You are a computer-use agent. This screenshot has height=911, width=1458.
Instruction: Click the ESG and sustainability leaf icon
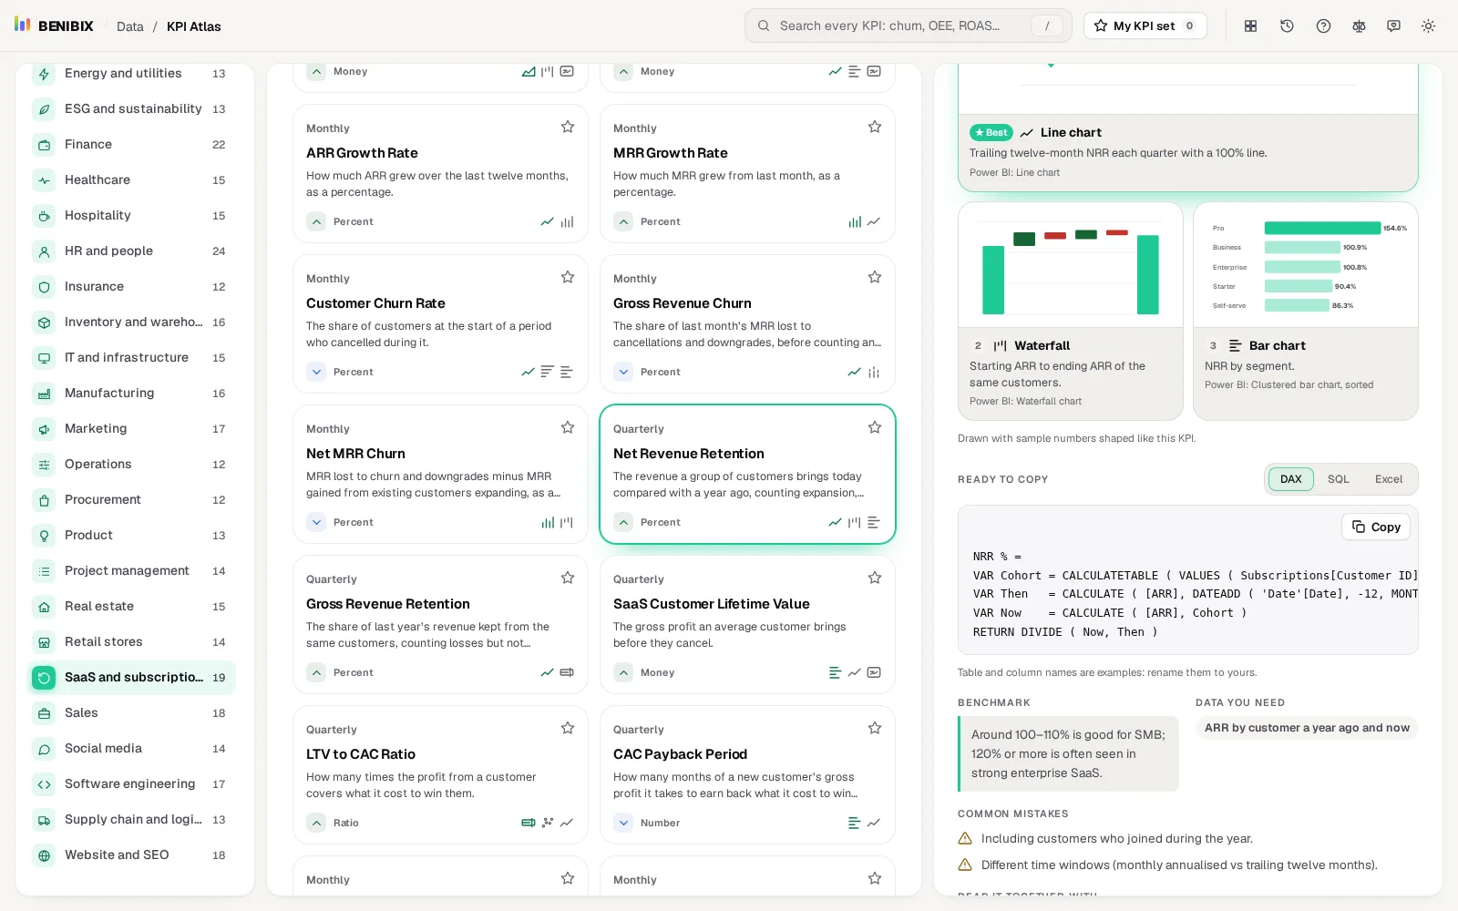(44, 109)
